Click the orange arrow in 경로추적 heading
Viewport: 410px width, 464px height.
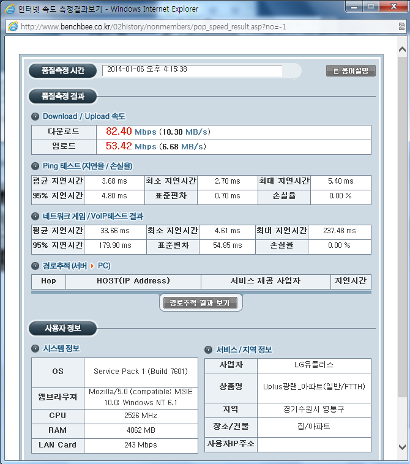tap(92, 266)
